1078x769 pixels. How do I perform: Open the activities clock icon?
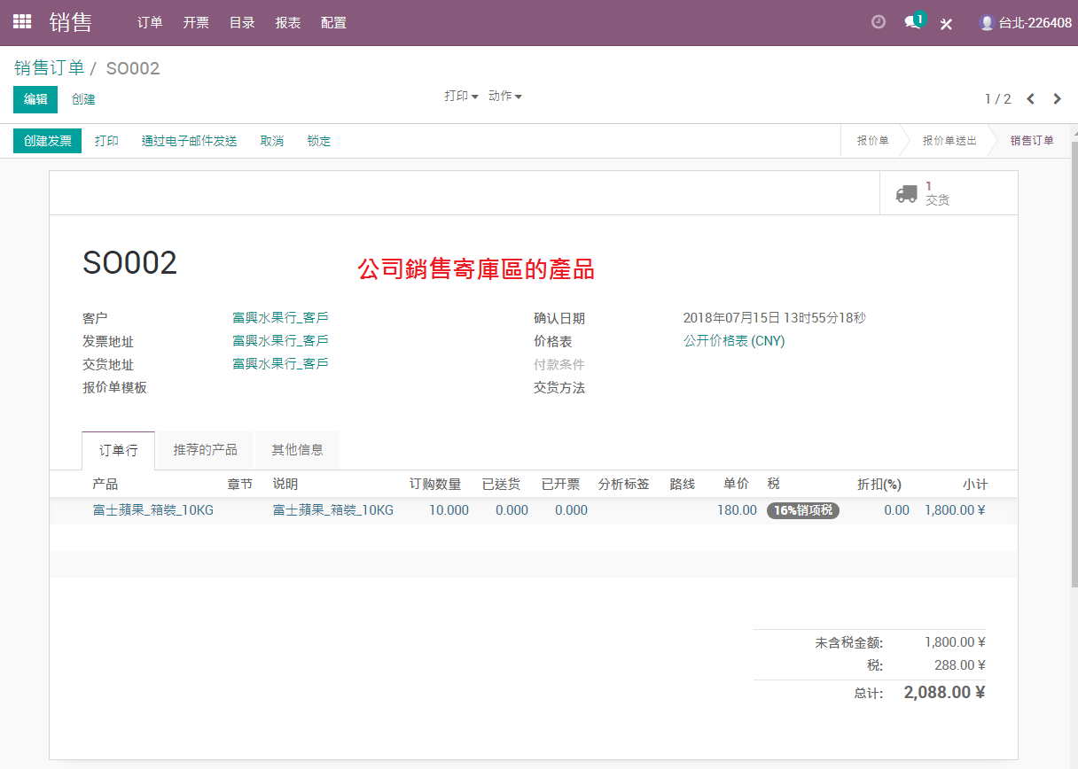click(879, 22)
